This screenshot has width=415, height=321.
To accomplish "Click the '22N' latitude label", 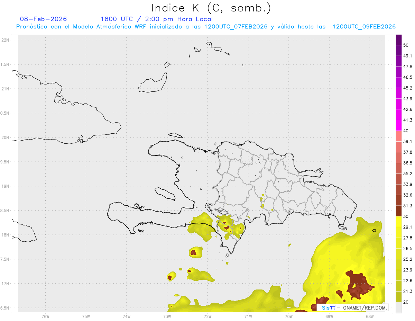I will [6, 40].
